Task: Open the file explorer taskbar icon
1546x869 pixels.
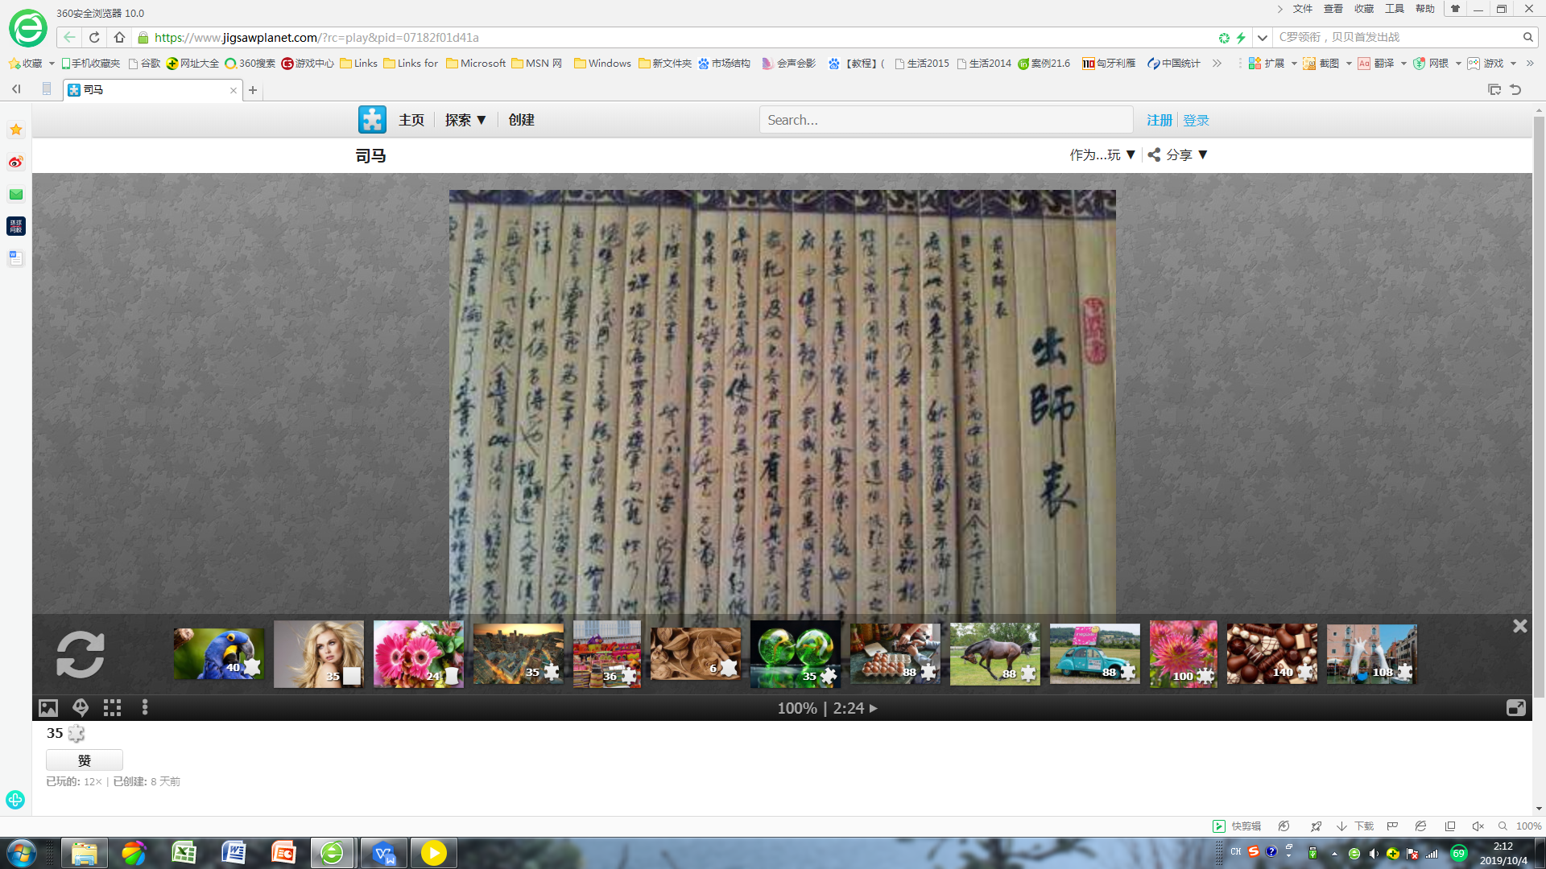Action: 84,852
